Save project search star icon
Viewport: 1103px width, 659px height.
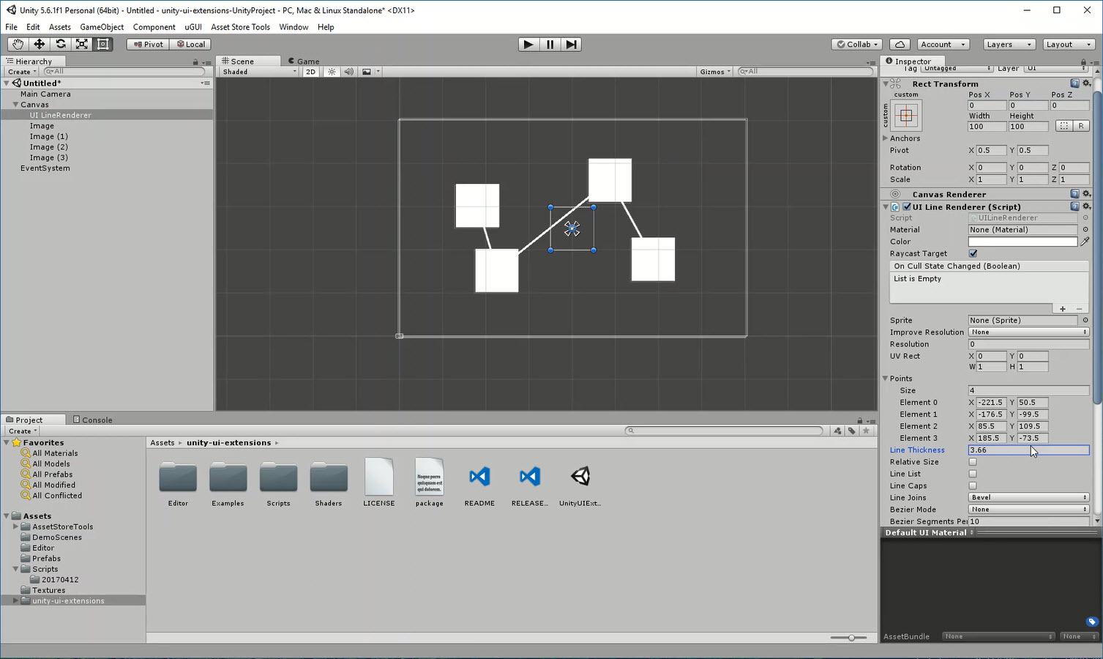click(x=866, y=431)
